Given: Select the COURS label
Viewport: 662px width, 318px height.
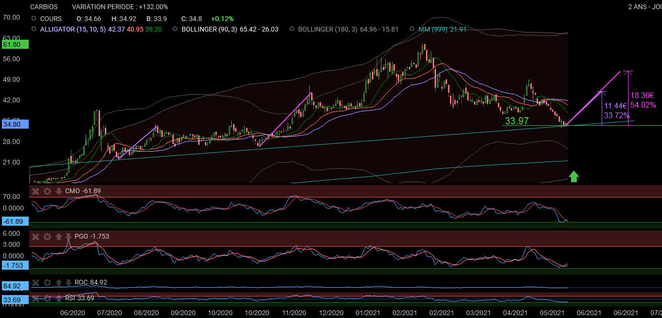Looking at the screenshot, I should click(51, 19).
